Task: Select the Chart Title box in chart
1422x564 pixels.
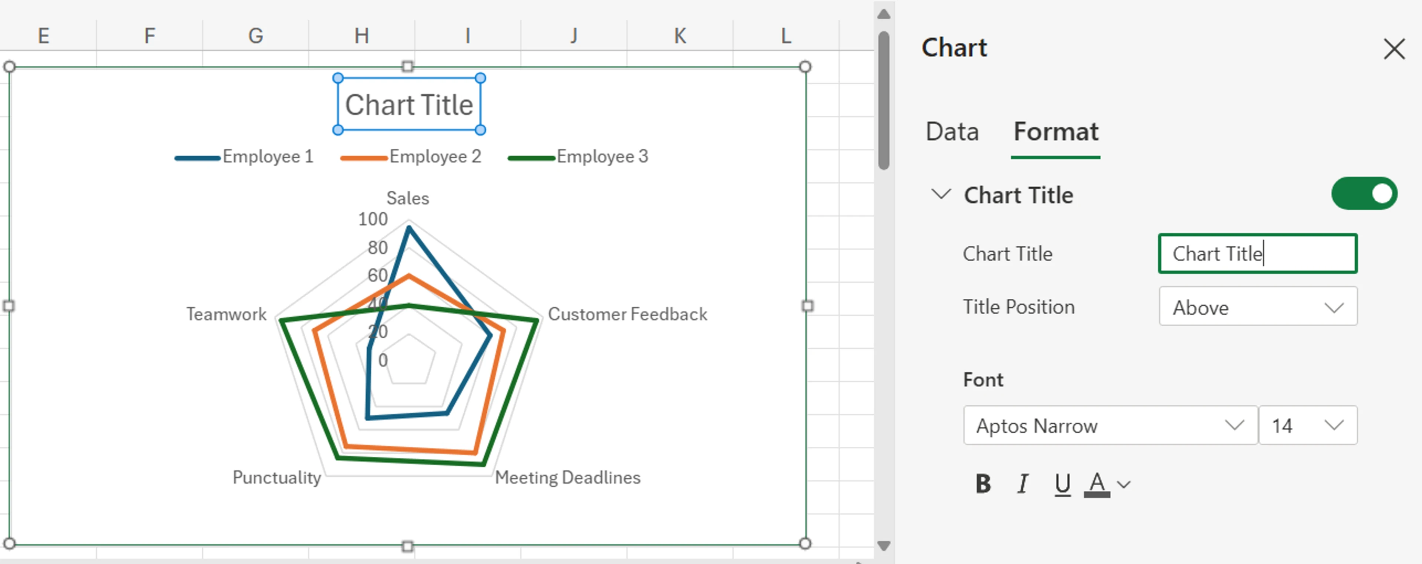Action: 409,104
